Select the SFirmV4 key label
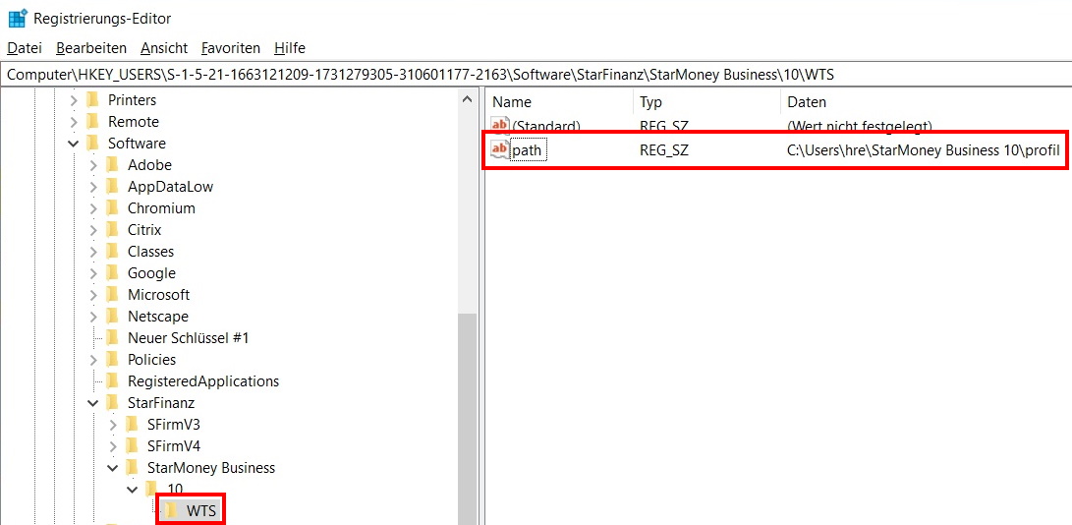The height and width of the screenshot is (525, 1072). (x=174, y=446)
